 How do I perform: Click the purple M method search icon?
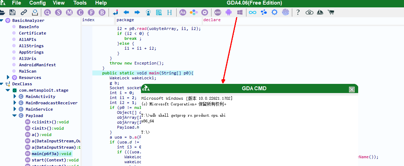tap(69, 12)
